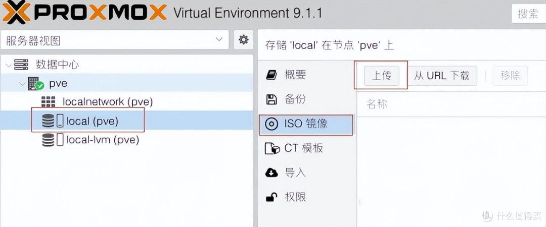Open the 服务器视图 view dropdown

click(x=115, y=40)
